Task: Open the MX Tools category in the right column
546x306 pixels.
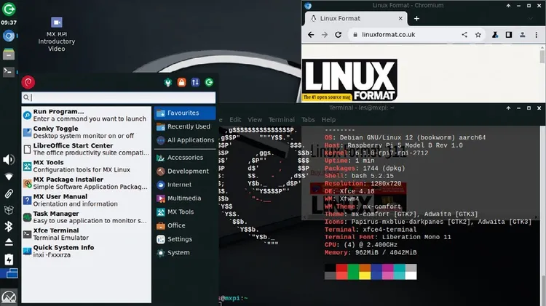Action: pos(185,212)
